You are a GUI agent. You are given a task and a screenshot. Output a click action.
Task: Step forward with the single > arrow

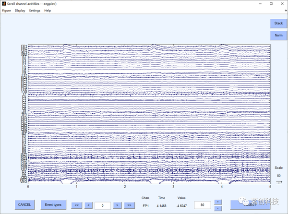pos(117,205)
